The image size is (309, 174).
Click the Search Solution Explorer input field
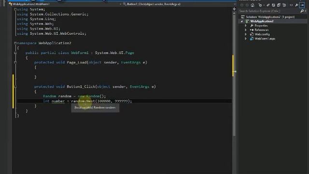click(269, 11)
